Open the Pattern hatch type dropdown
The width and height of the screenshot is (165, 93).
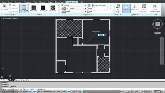tap(75, 5)
